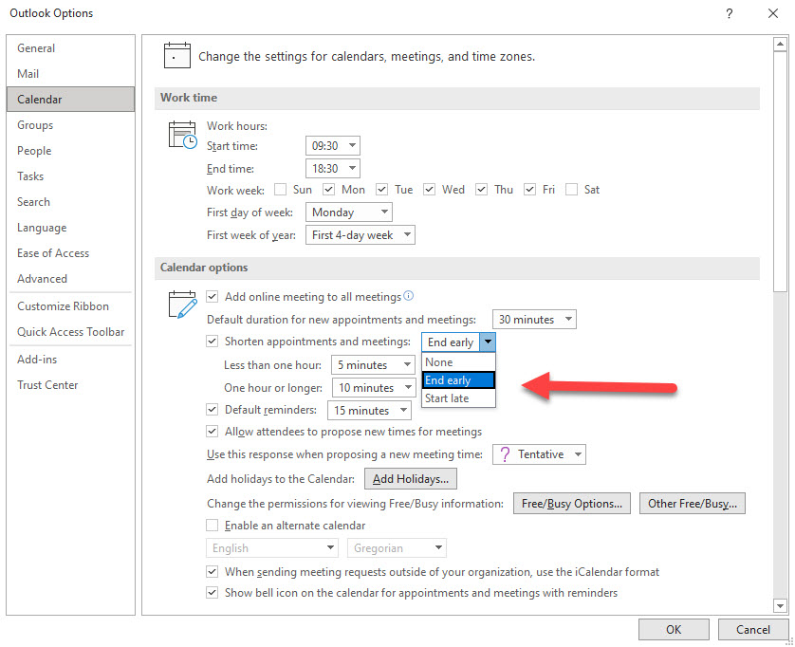This screenshot has height=647, width=795.
Task: Click the calendar settings header icon
Action: point(177,55)
